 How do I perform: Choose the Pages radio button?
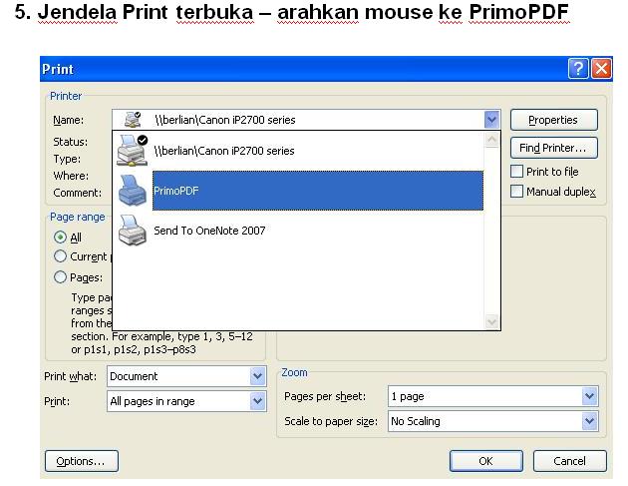[60, 276]
